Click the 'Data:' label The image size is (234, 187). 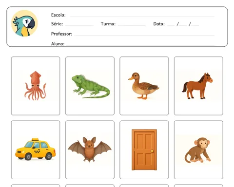click(159, 24)
